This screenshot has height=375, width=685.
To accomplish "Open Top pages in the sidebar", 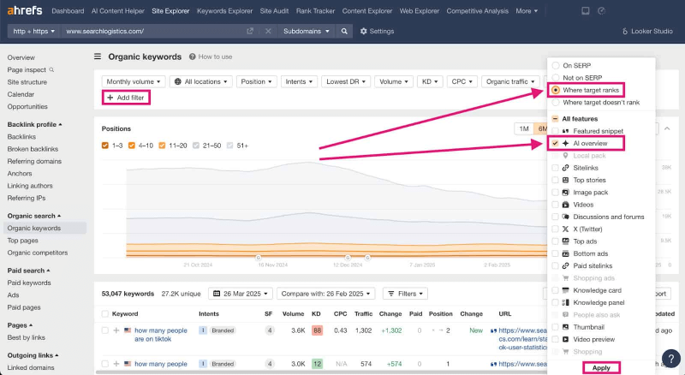I will [x=24, y=241].
